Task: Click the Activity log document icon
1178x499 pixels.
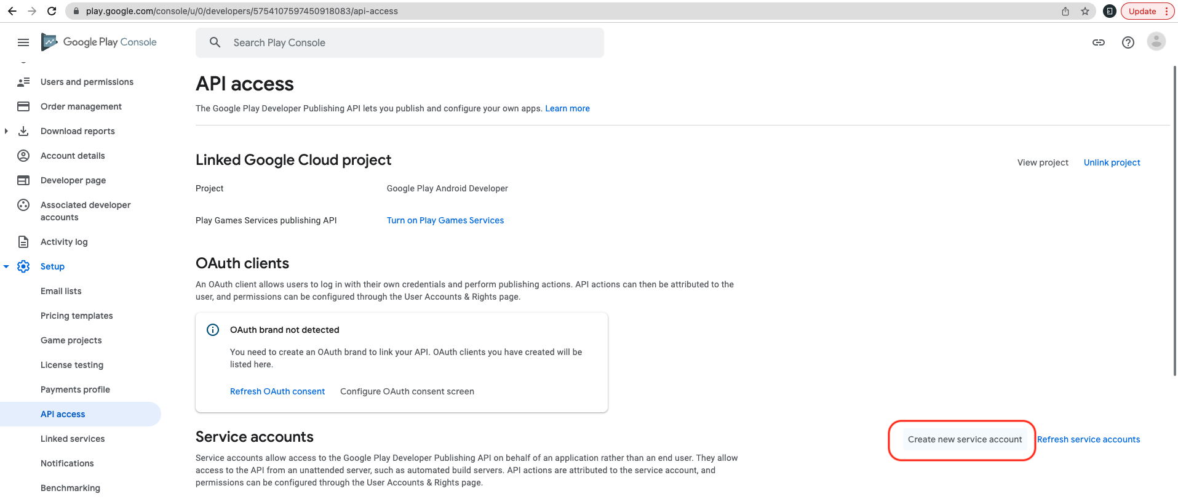Action: click(x=23, y=242)
